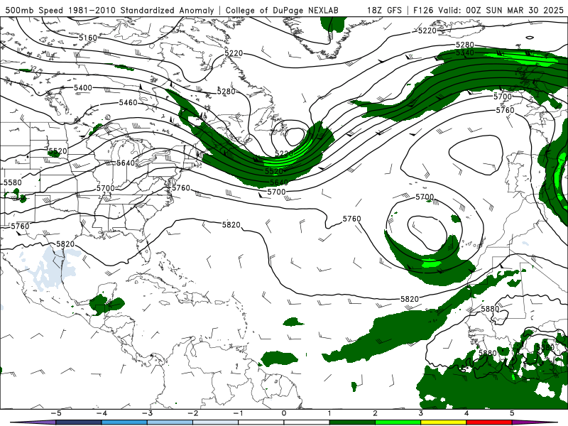Click the 5580 contour label
Image resolution: width=568 pixels, height=426 pixels.
13,182
